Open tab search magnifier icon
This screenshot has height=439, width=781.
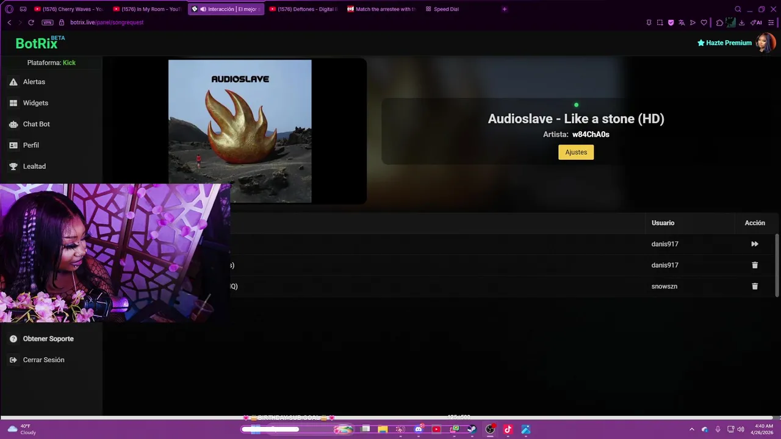738,9
